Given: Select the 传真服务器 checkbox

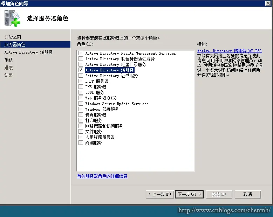Looking at the screenshot, I should pos(81,114).
